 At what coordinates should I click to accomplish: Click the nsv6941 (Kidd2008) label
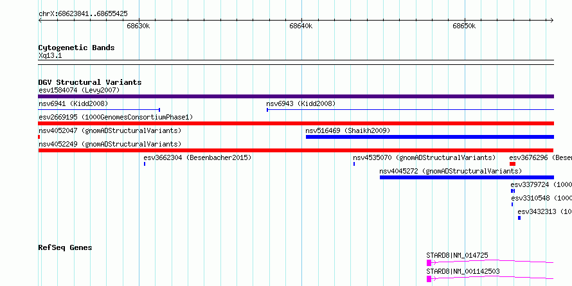[73, 103]
